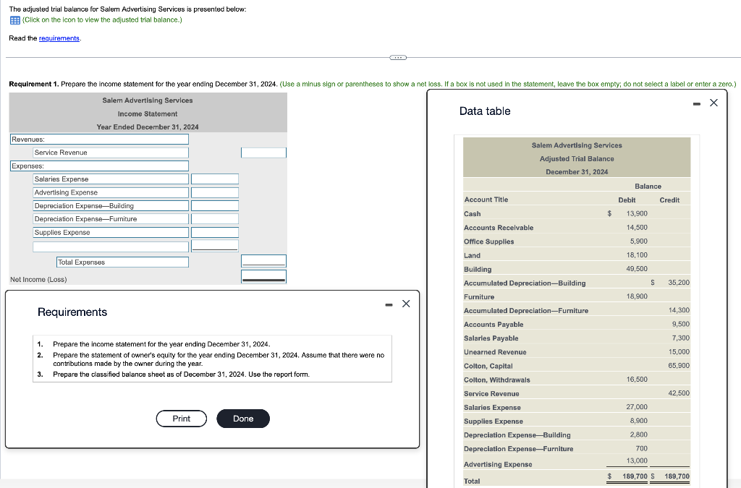Viewport: 741px width, 488px height.
Task: Click the Print button icon in Requirements
Action: (181, 419)
